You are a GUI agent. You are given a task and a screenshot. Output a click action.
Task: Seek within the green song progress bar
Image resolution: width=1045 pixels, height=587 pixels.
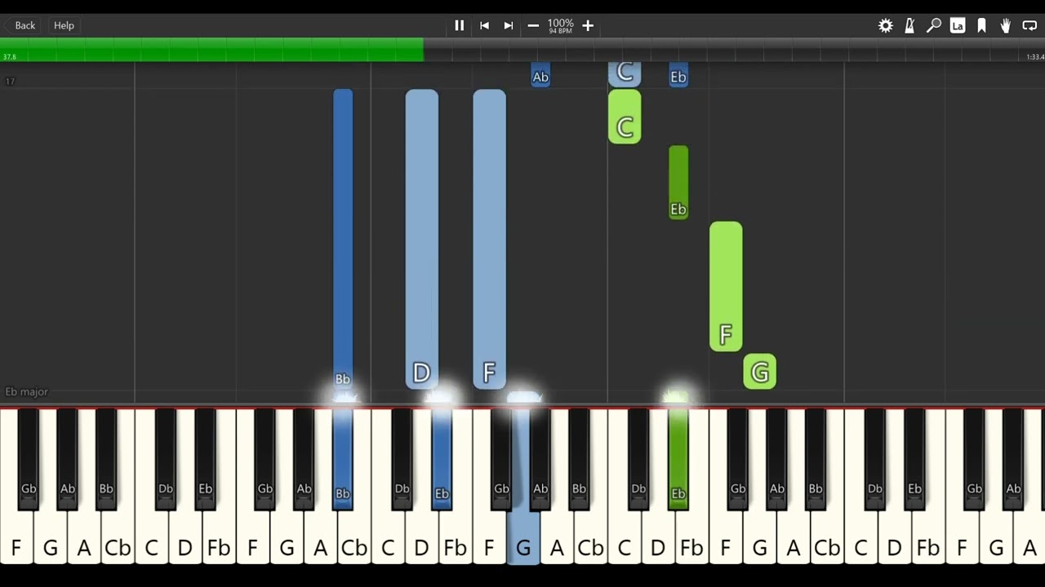(211, 49)
